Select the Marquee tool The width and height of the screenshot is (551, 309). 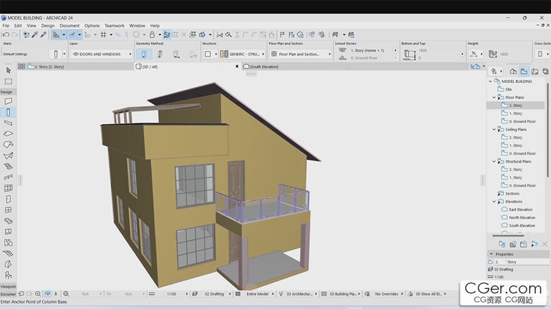coord(8,81)
